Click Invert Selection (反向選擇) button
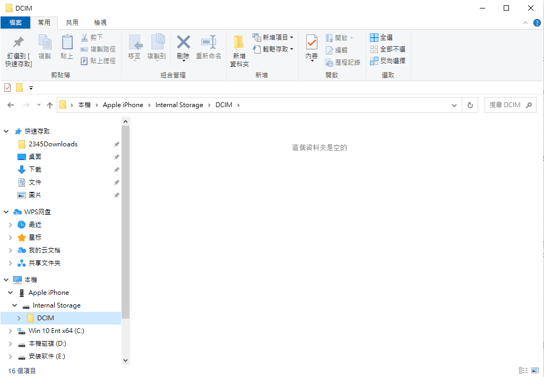The height and width of the screenshot is (377, 544). pos(388,61)
